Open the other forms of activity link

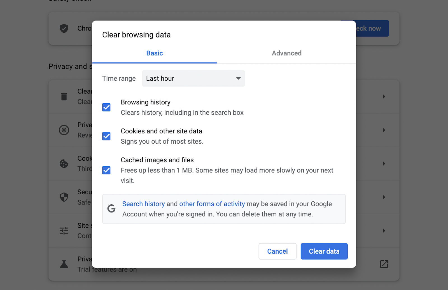click(211, 204)
